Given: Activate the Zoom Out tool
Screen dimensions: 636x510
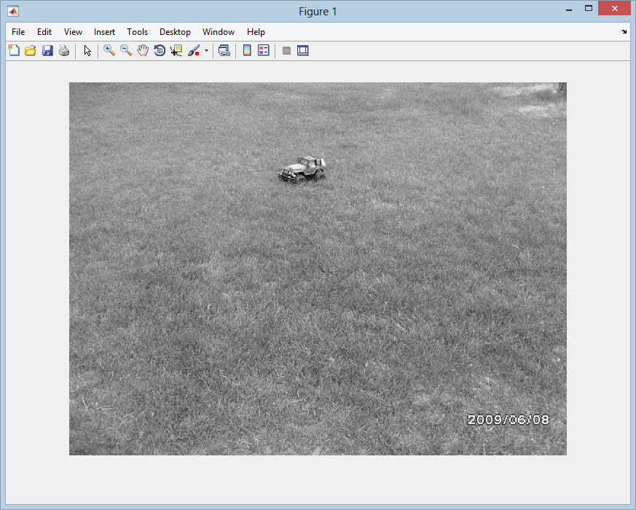Looking at the screenshot, I should [x=126, y=50].
